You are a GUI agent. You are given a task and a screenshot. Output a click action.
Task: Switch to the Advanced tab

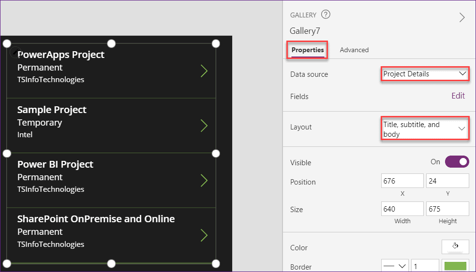pos(354,50)
